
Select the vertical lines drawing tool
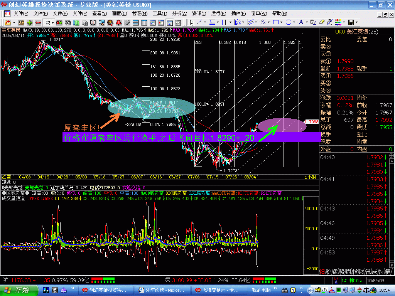click(225, 22)
